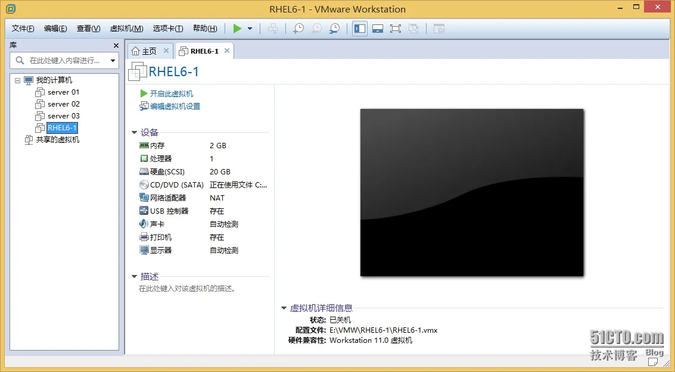The image size is (675, 372).
Task: Collapse the 设备 section
Action: click(134, 133)
